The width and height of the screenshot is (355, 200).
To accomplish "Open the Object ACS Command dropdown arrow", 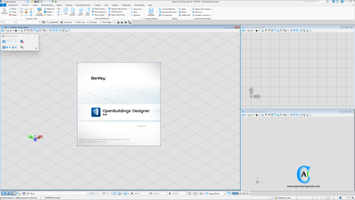I will point(212,9).
